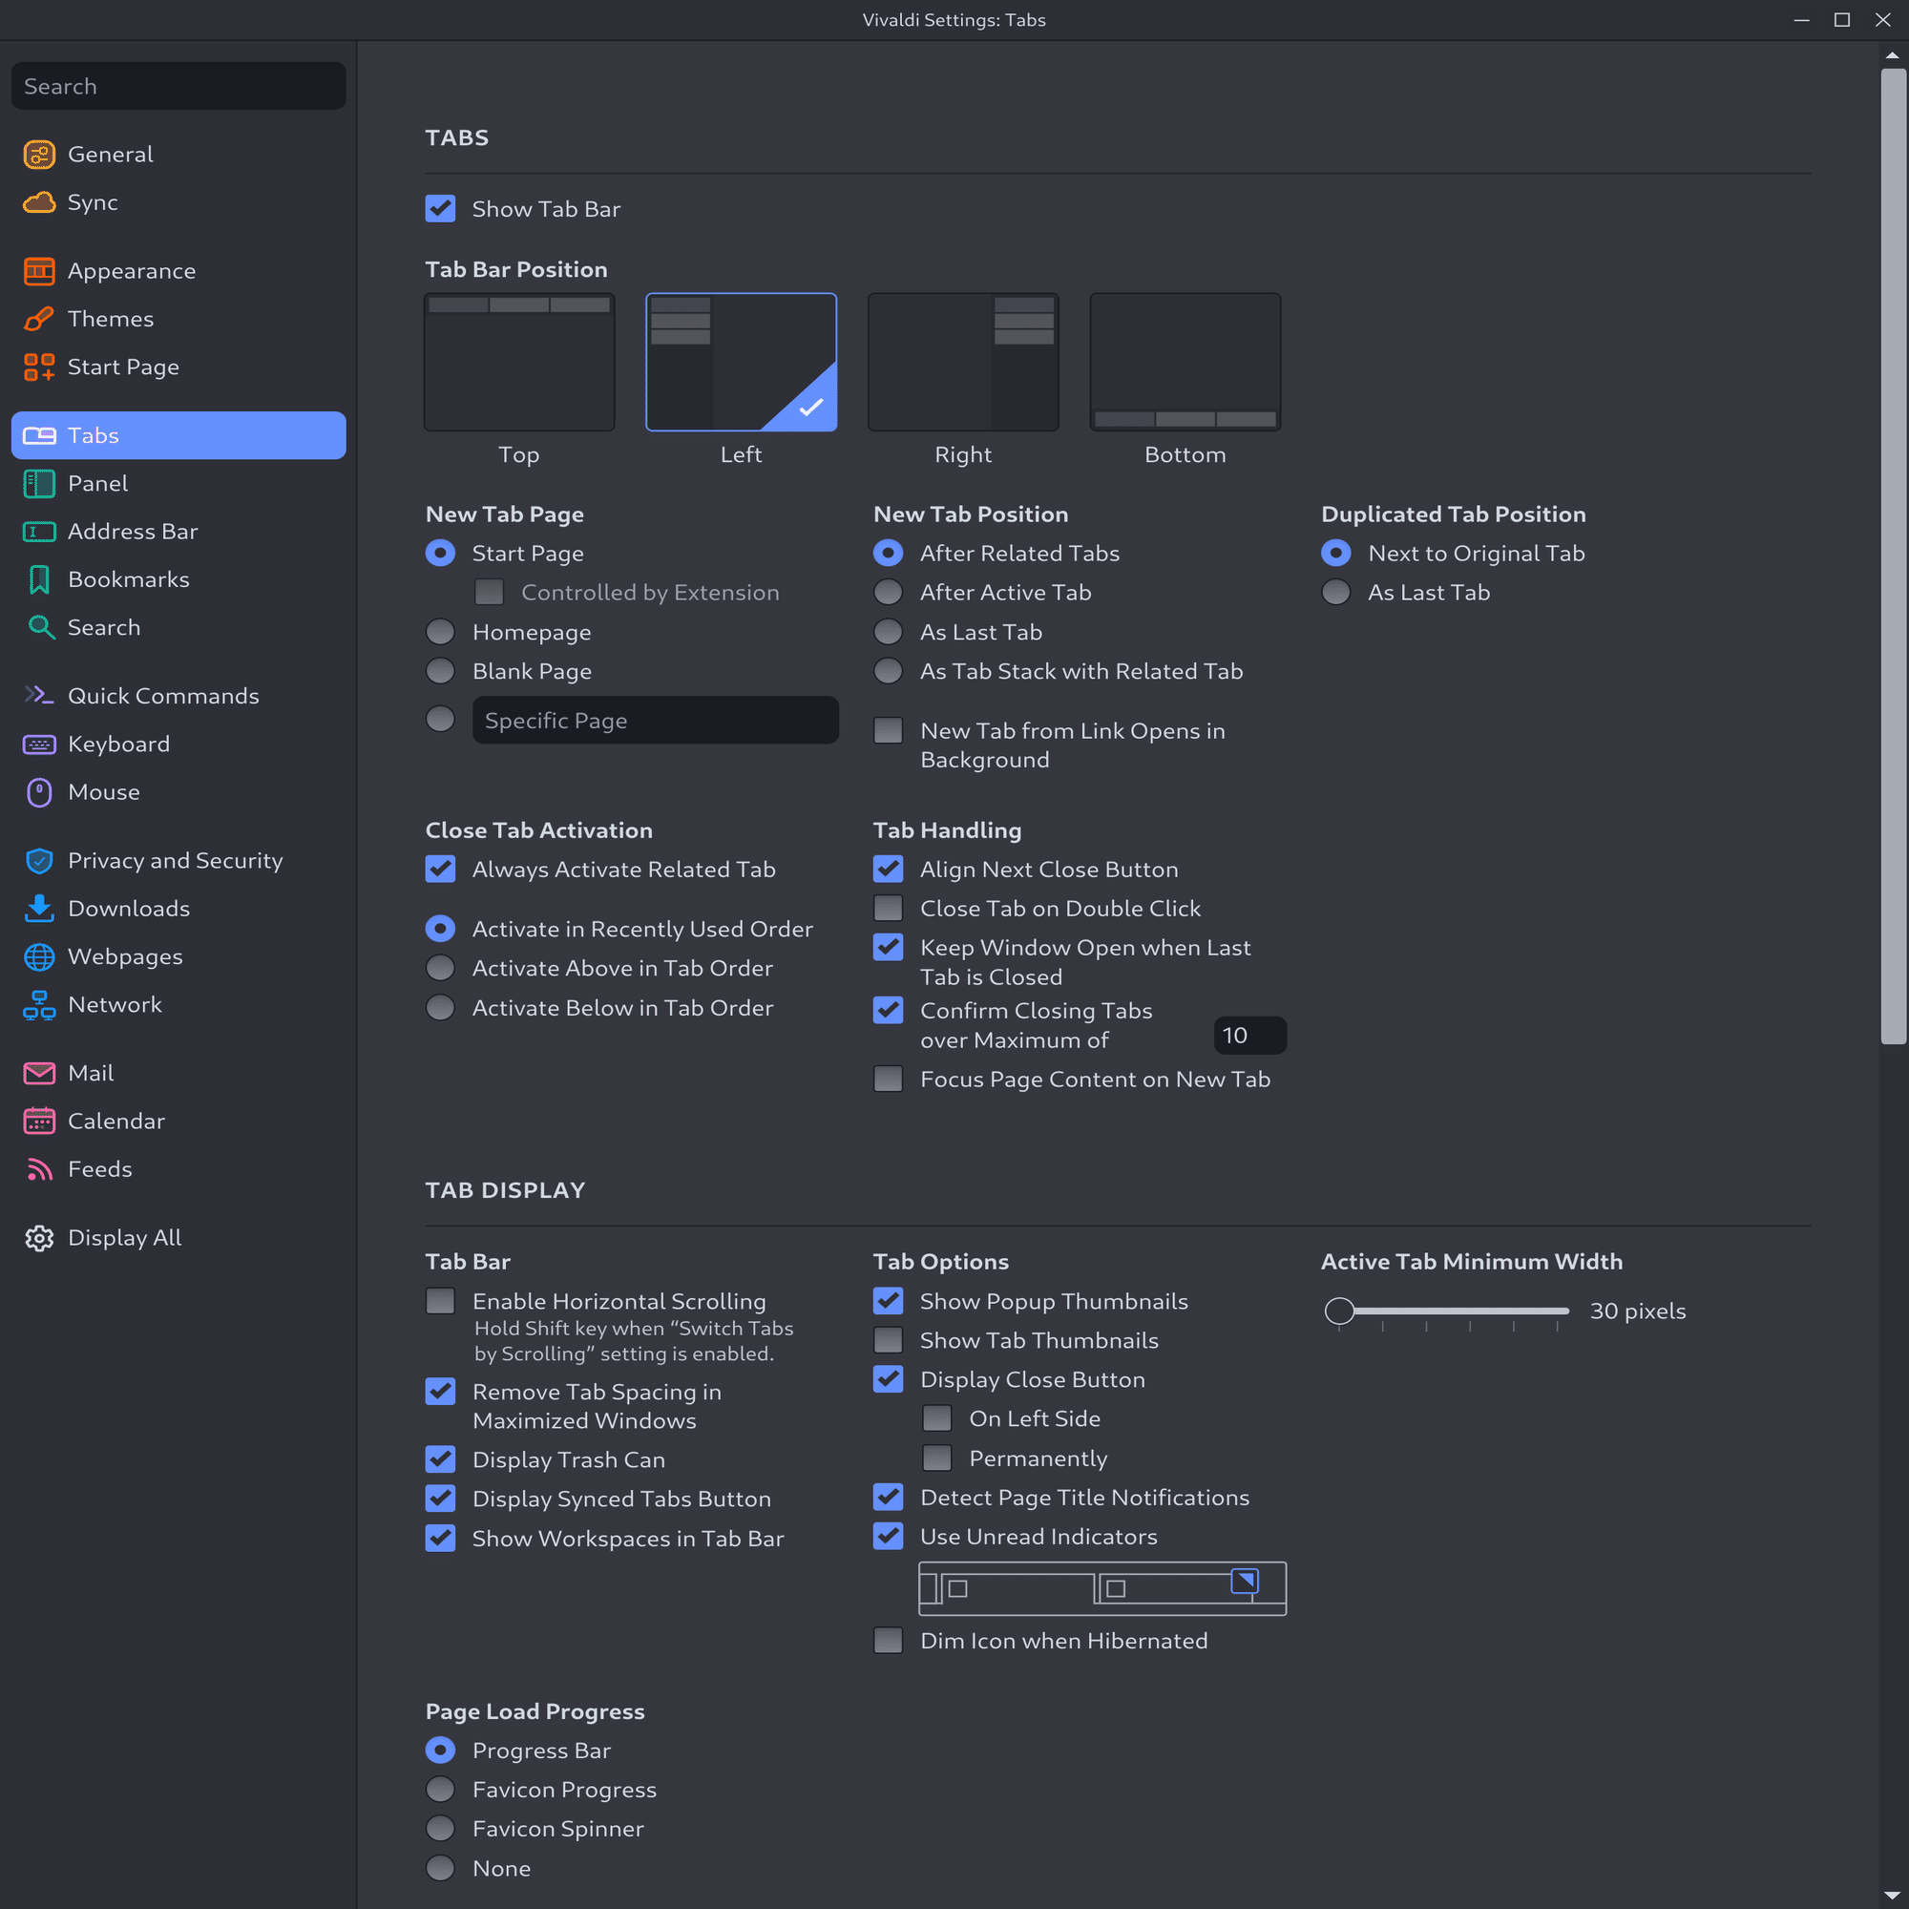Switch to the Address Bar section
1909x1909 pixels.
pos(133,532)
